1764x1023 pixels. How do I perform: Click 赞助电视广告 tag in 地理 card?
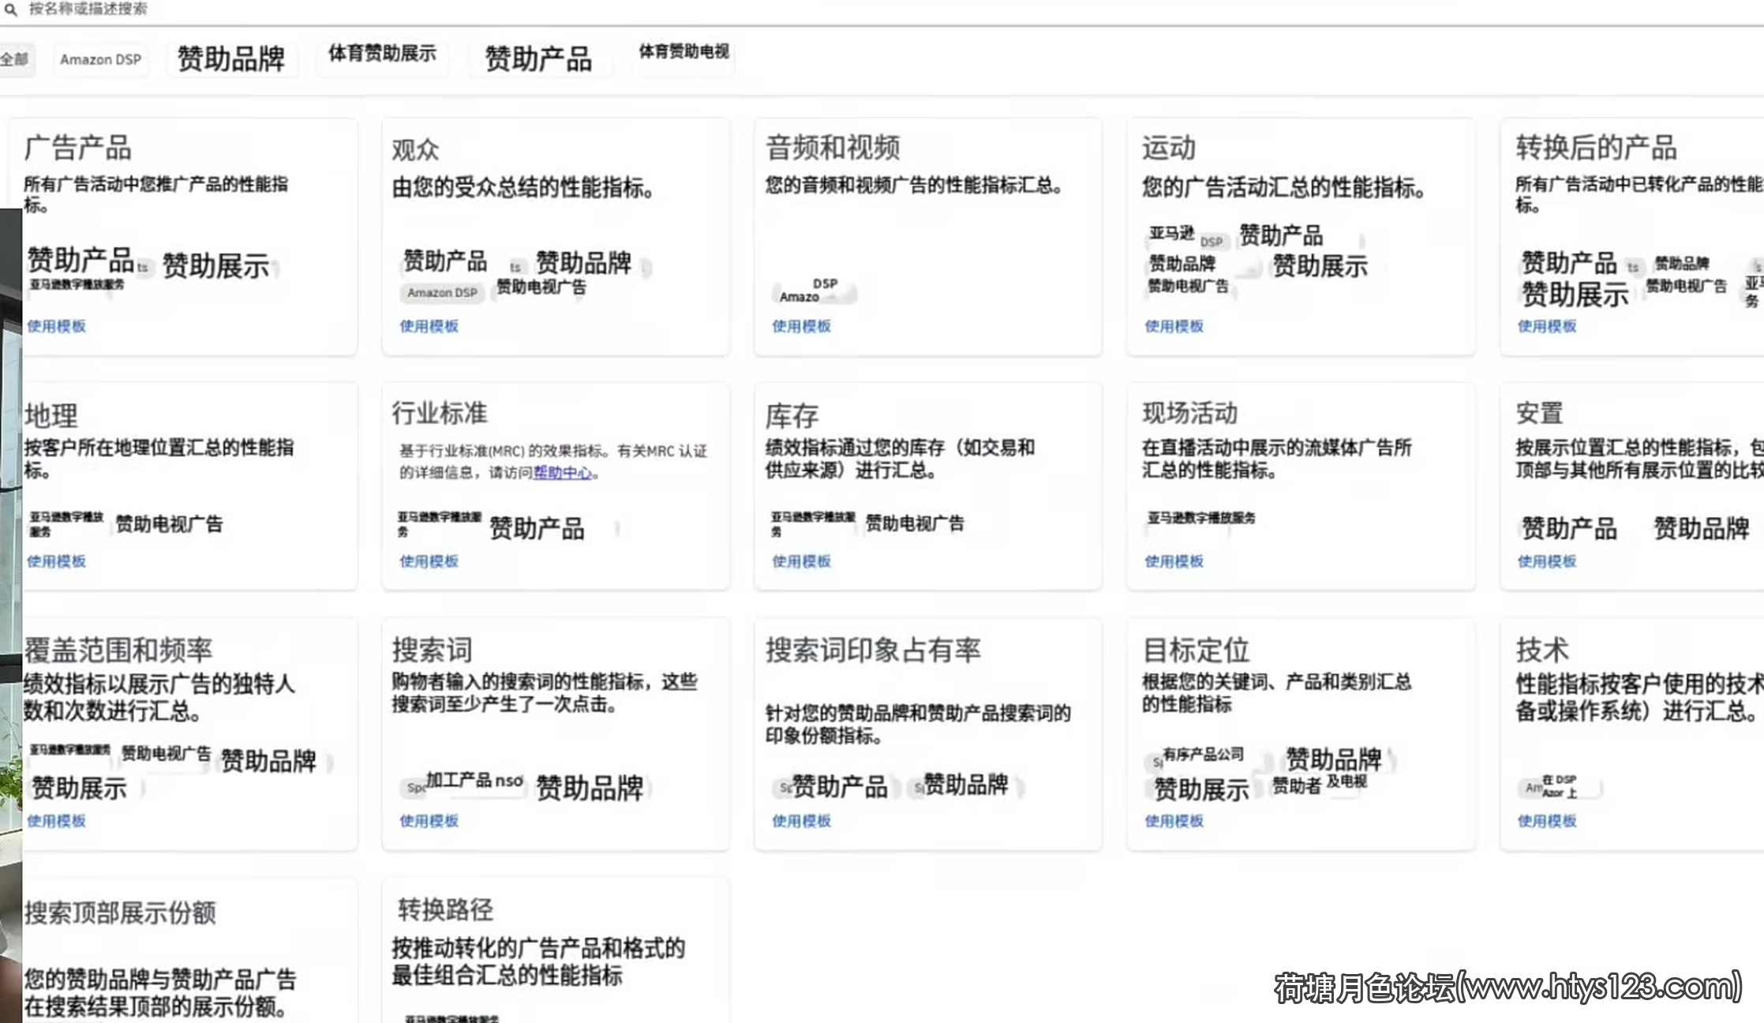169,524
